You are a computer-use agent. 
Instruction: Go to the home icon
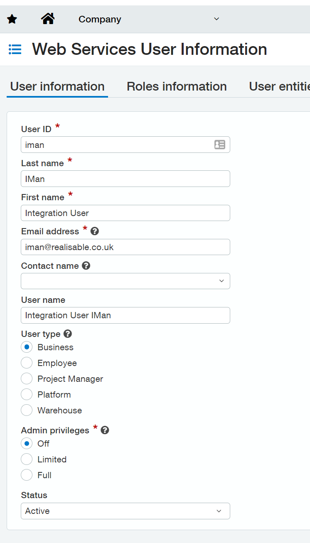coord(48,19)
